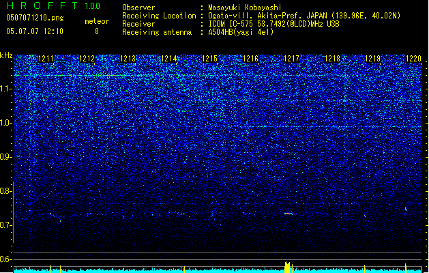The width and height of the screenshot is (429, 273).
Task: Click the Receiver field label
Action: coord(138,24)
